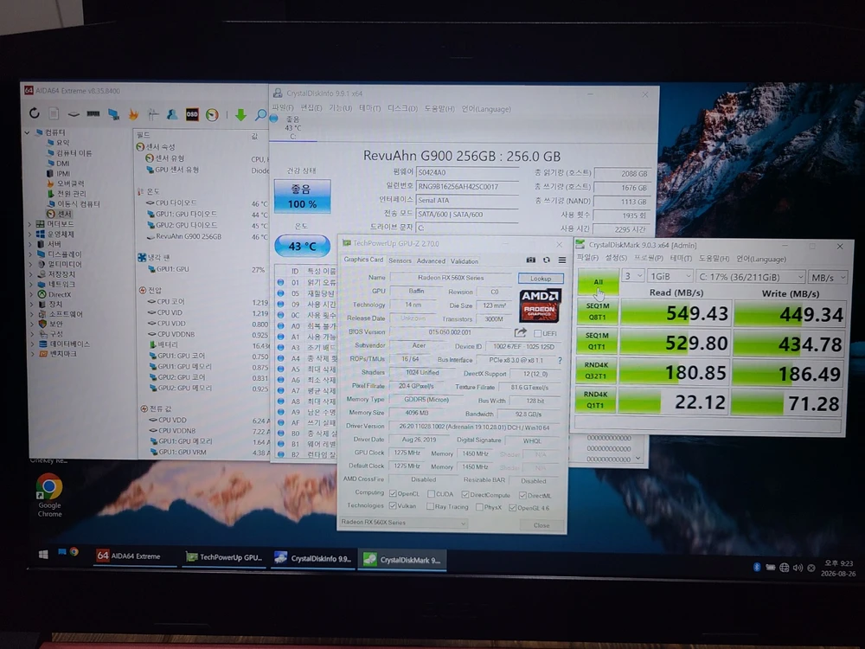This screenshot has height=649, width=865.
Task: Collapse the 컴퓨터 tree node in AIDA64
Action: pos(27,132)
